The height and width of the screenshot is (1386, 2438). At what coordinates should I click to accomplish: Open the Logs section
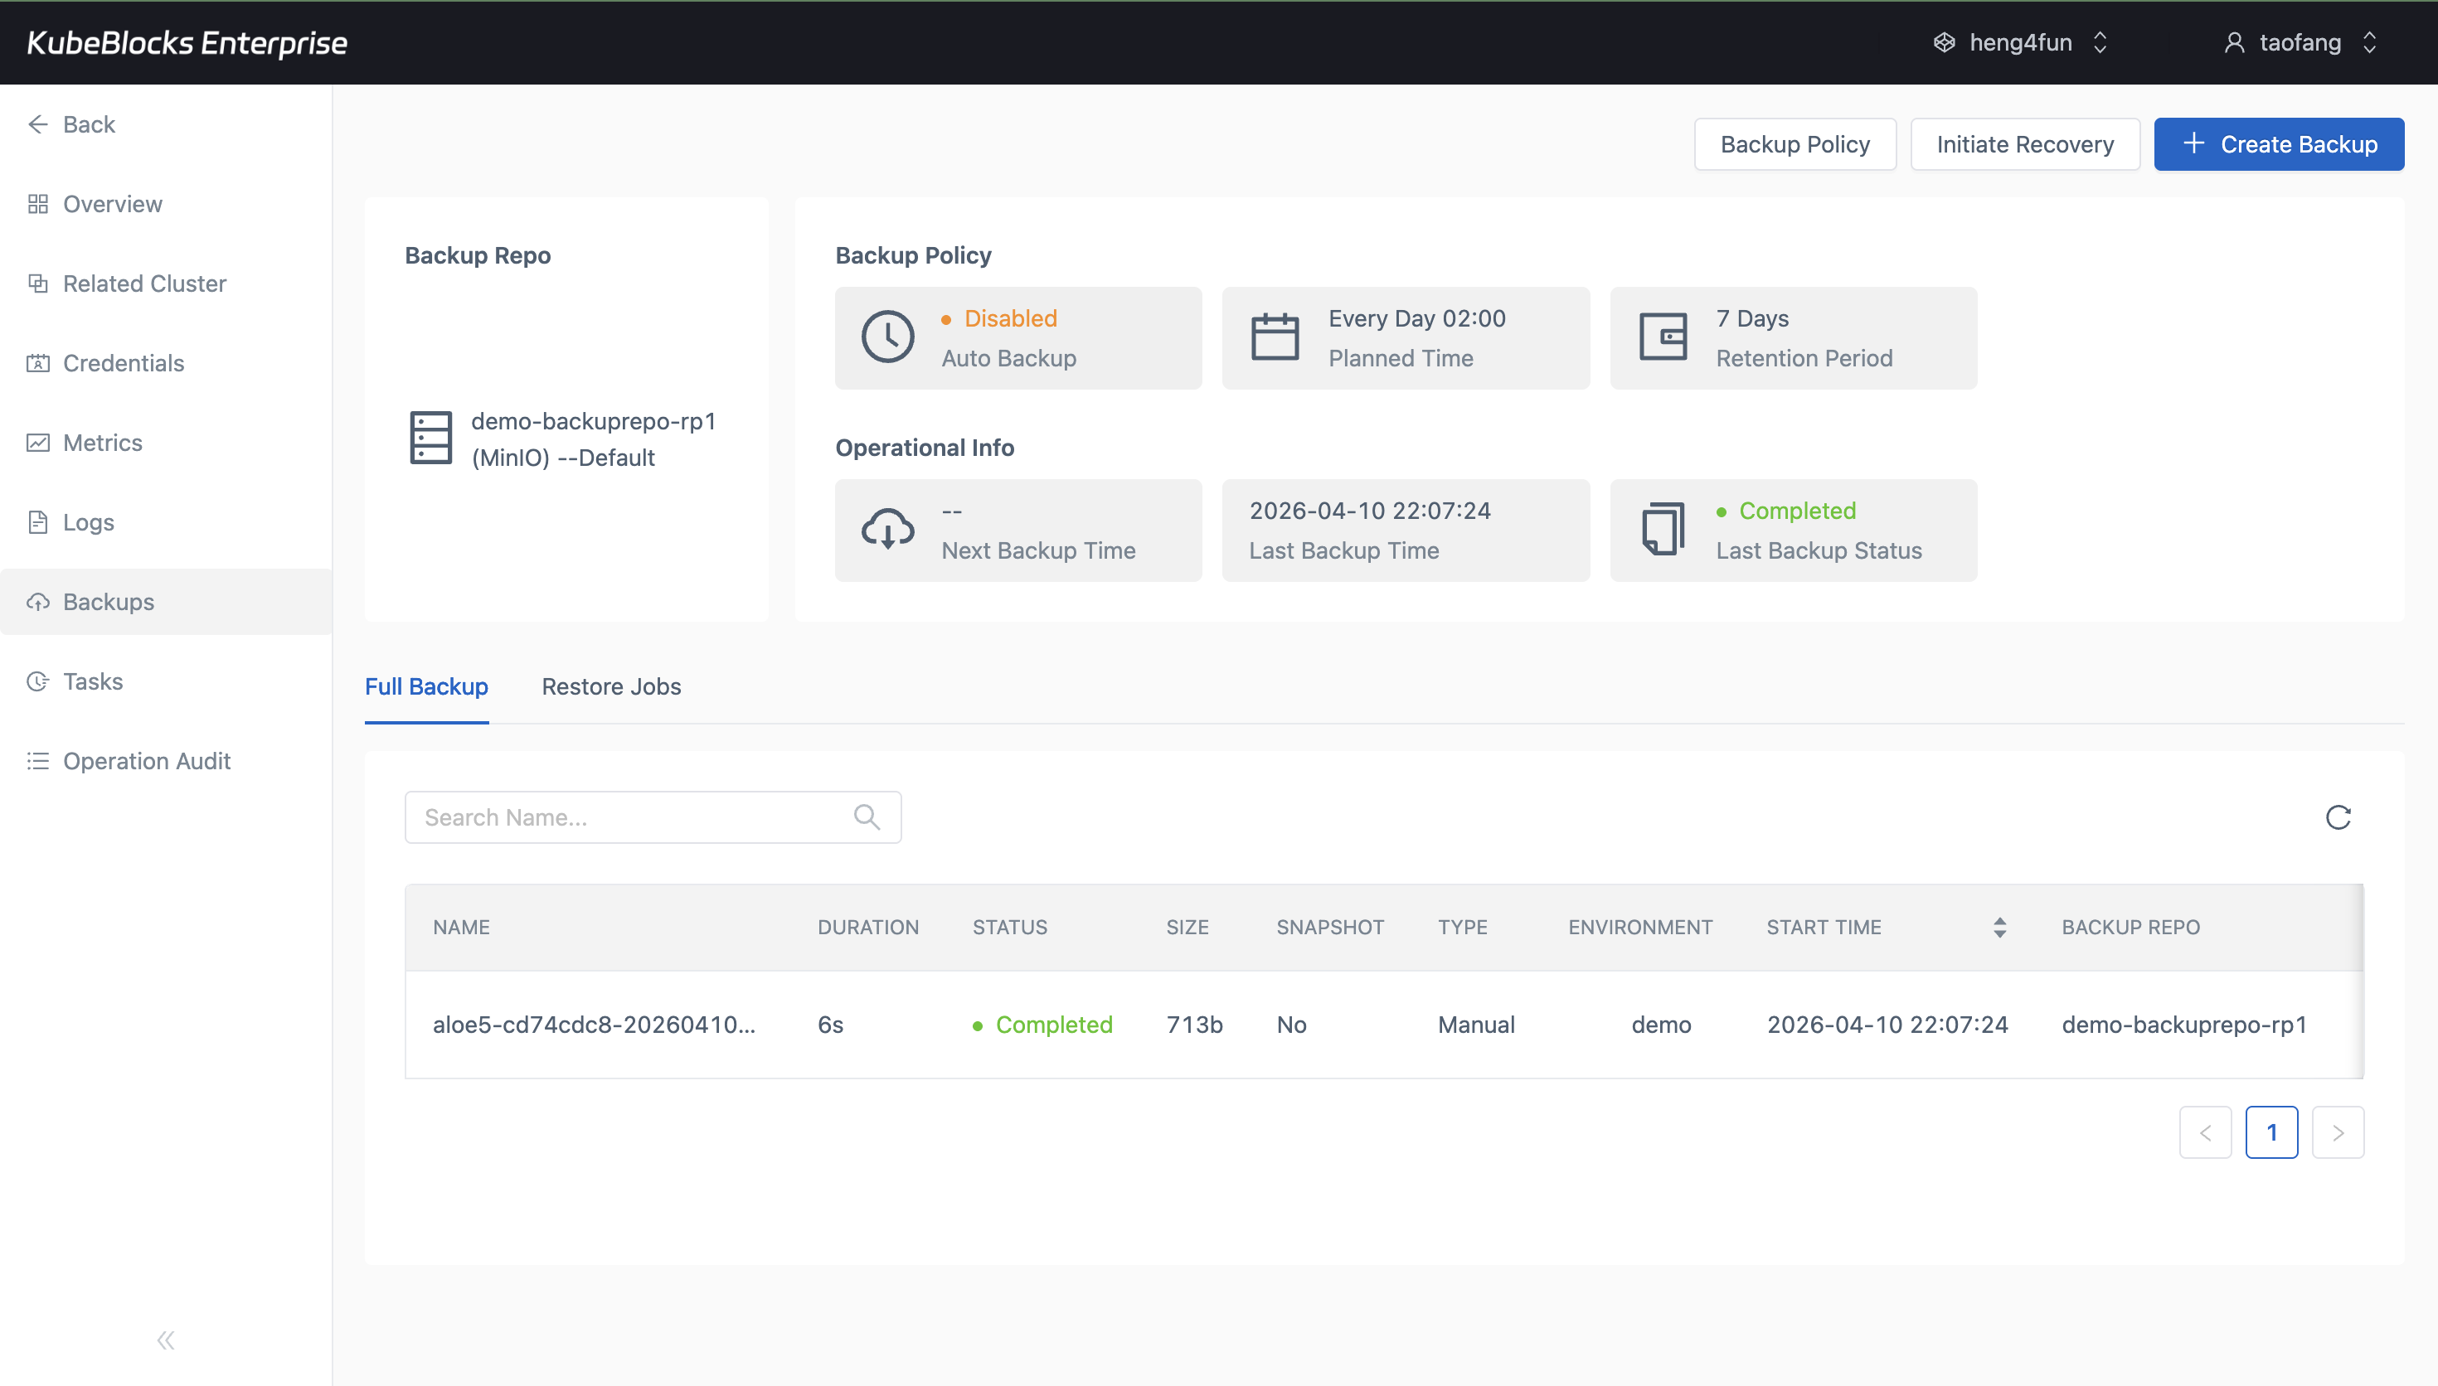coord(89,521)
